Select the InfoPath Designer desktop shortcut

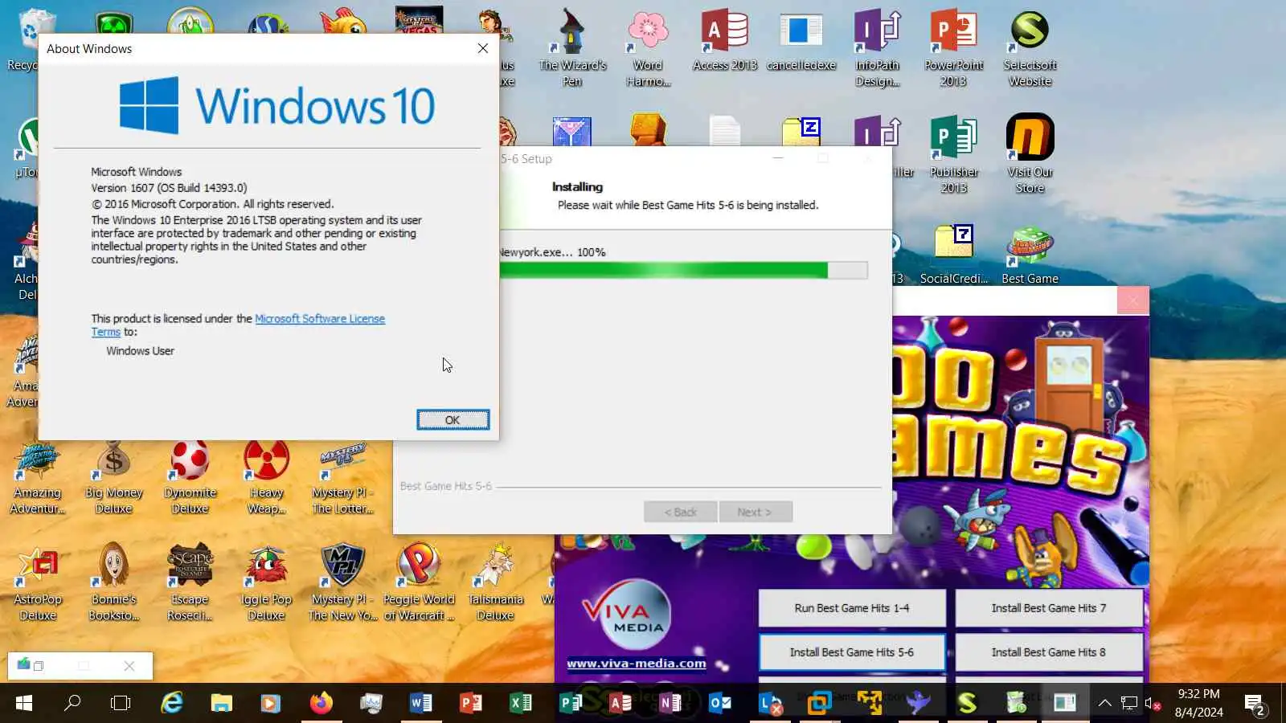tap(878, 48)
